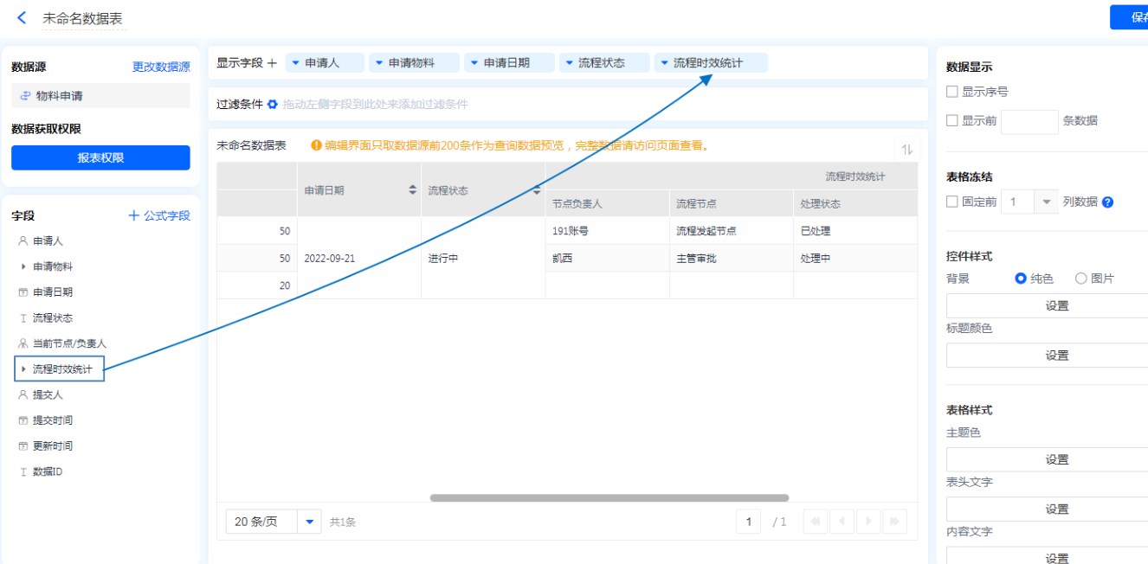This screenshot has width=1148, height=564.
Task: Click the help icon beside 列数据
Action: [1107, 202]
